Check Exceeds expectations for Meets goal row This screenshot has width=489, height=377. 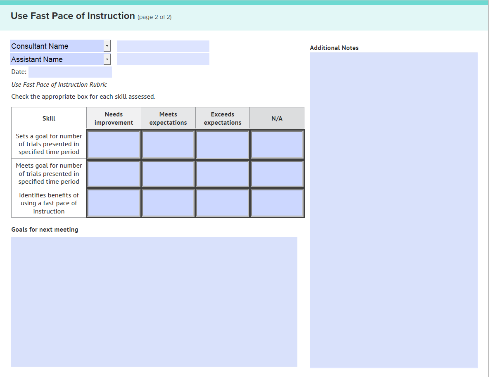tap(223, 174)
